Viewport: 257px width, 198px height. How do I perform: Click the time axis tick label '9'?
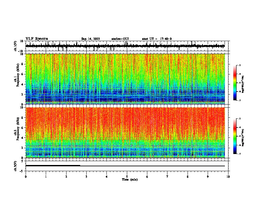click(208, 177)
